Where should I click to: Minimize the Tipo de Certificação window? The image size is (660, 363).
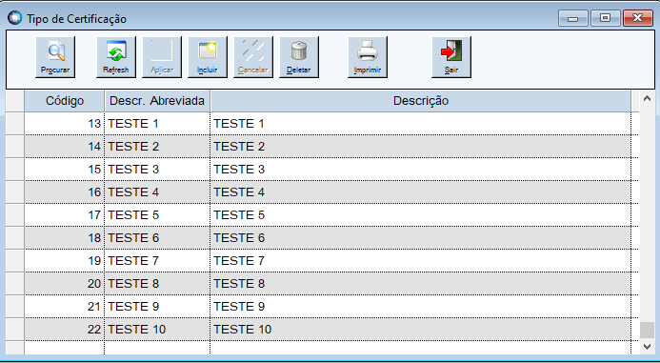[x=573, y=18]
